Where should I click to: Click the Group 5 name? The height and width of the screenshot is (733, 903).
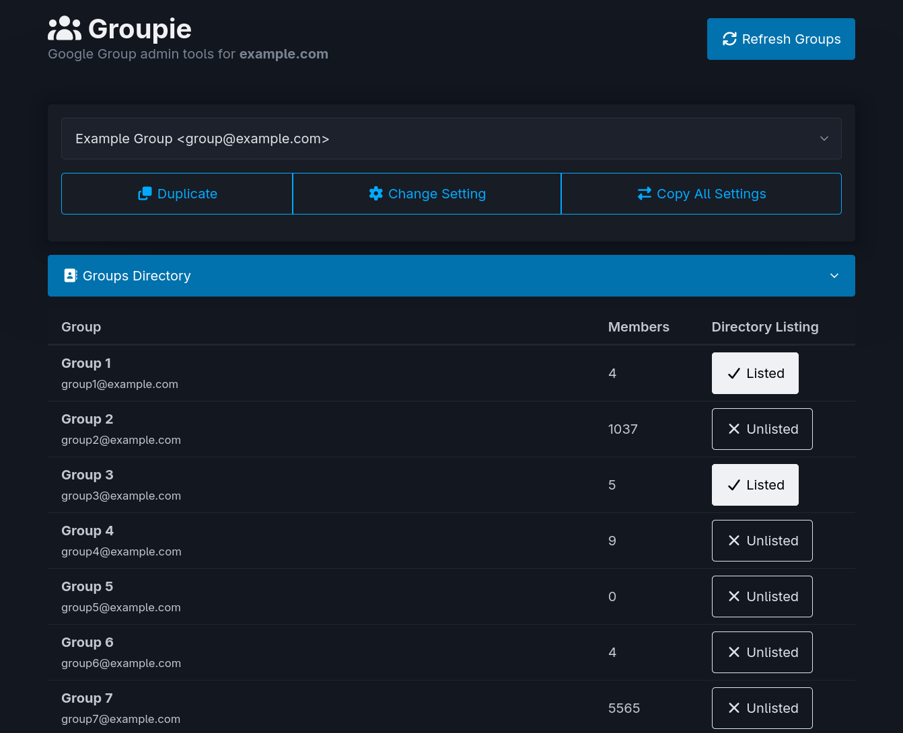(x=87, y=586)
